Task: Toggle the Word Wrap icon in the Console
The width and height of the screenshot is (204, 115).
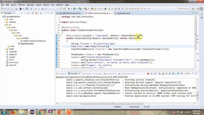Action: tap(166, 74)
